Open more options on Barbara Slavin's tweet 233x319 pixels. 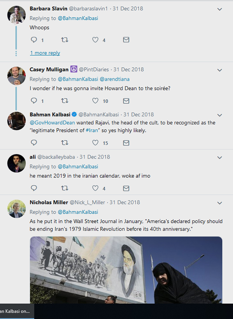pos(219,9)
